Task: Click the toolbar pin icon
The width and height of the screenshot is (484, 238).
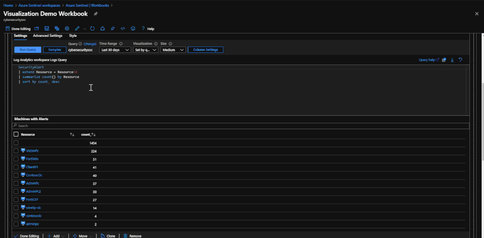Action: click(113, 29)
